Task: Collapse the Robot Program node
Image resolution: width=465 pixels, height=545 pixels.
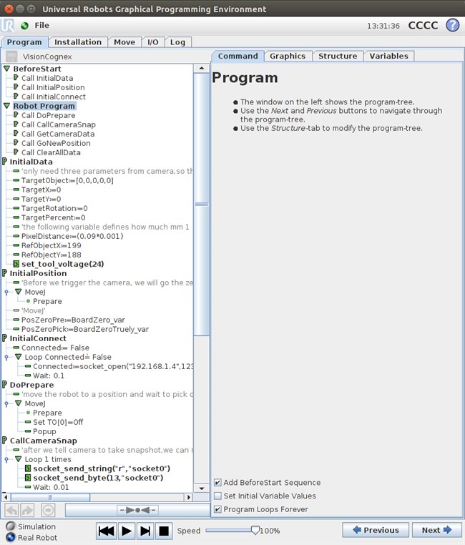Action: coord(6,106)
